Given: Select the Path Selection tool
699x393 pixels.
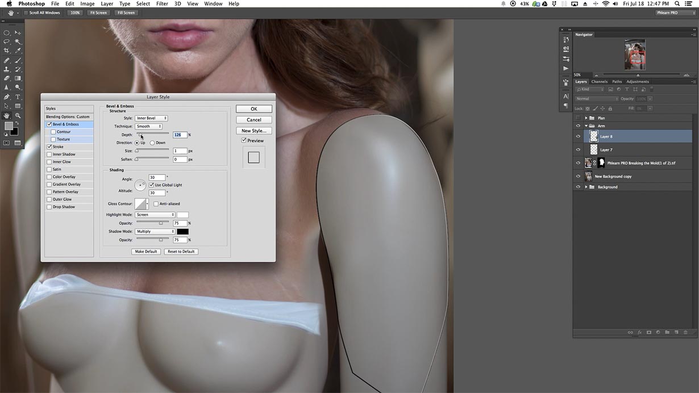Looking at the screenshot, I should (7, 106).
